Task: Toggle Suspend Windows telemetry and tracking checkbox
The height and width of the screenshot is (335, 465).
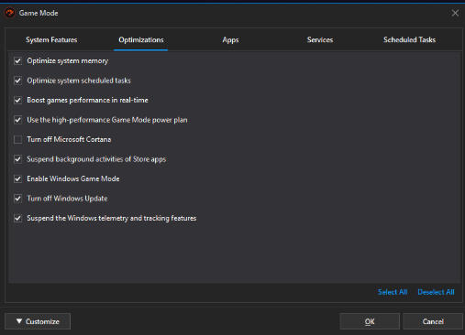Action: tap(18, 218)
